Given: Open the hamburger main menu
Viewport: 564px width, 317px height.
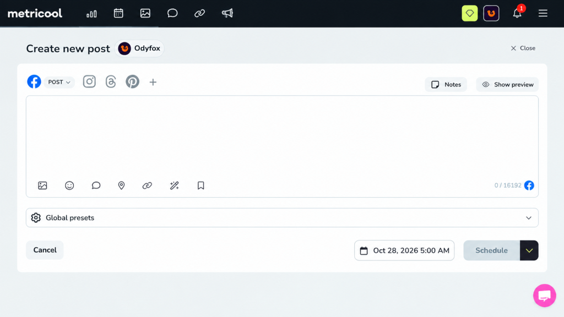Looking at the screenshot, I should pyautogui.click(x=543, y=13).
